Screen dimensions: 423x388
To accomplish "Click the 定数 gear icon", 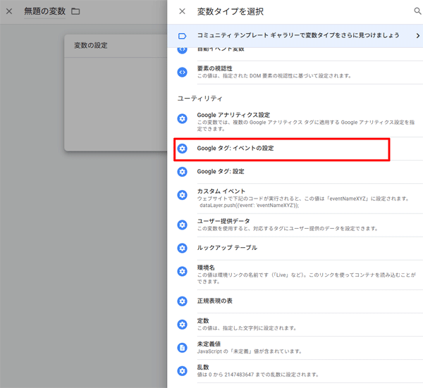I will click(183, 324).
